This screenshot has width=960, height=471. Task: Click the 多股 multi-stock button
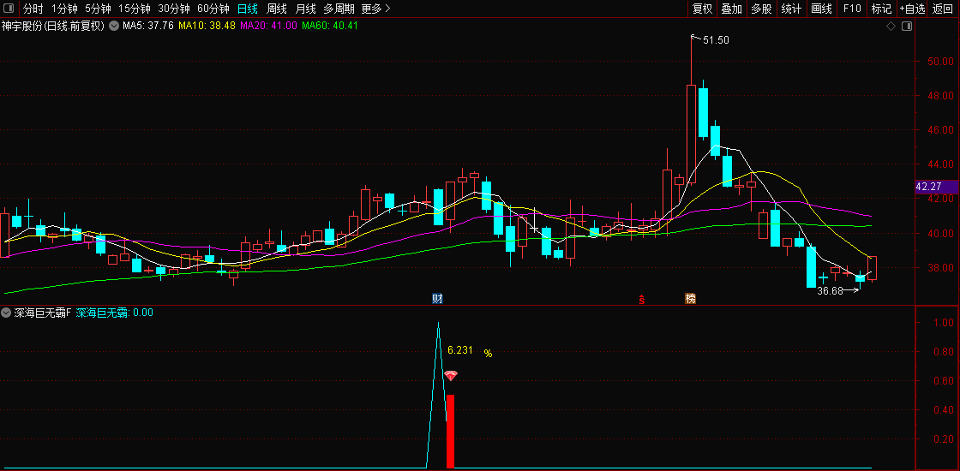[761, 9]
